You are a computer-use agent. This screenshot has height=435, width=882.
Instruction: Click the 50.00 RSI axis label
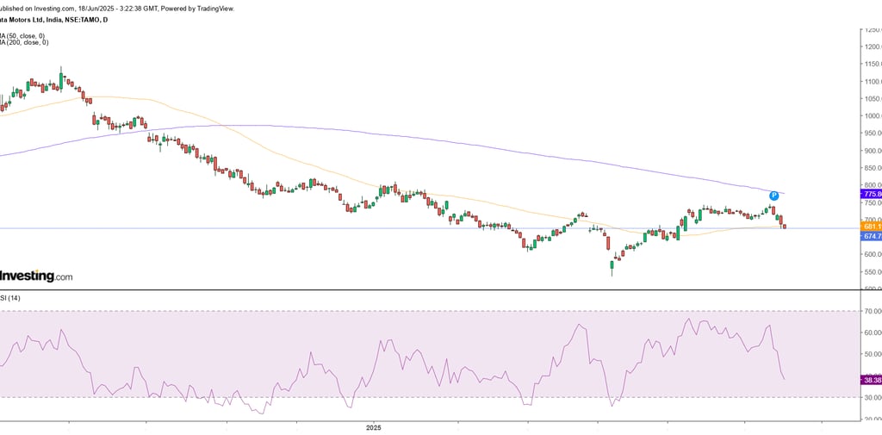tap(873, 354)
